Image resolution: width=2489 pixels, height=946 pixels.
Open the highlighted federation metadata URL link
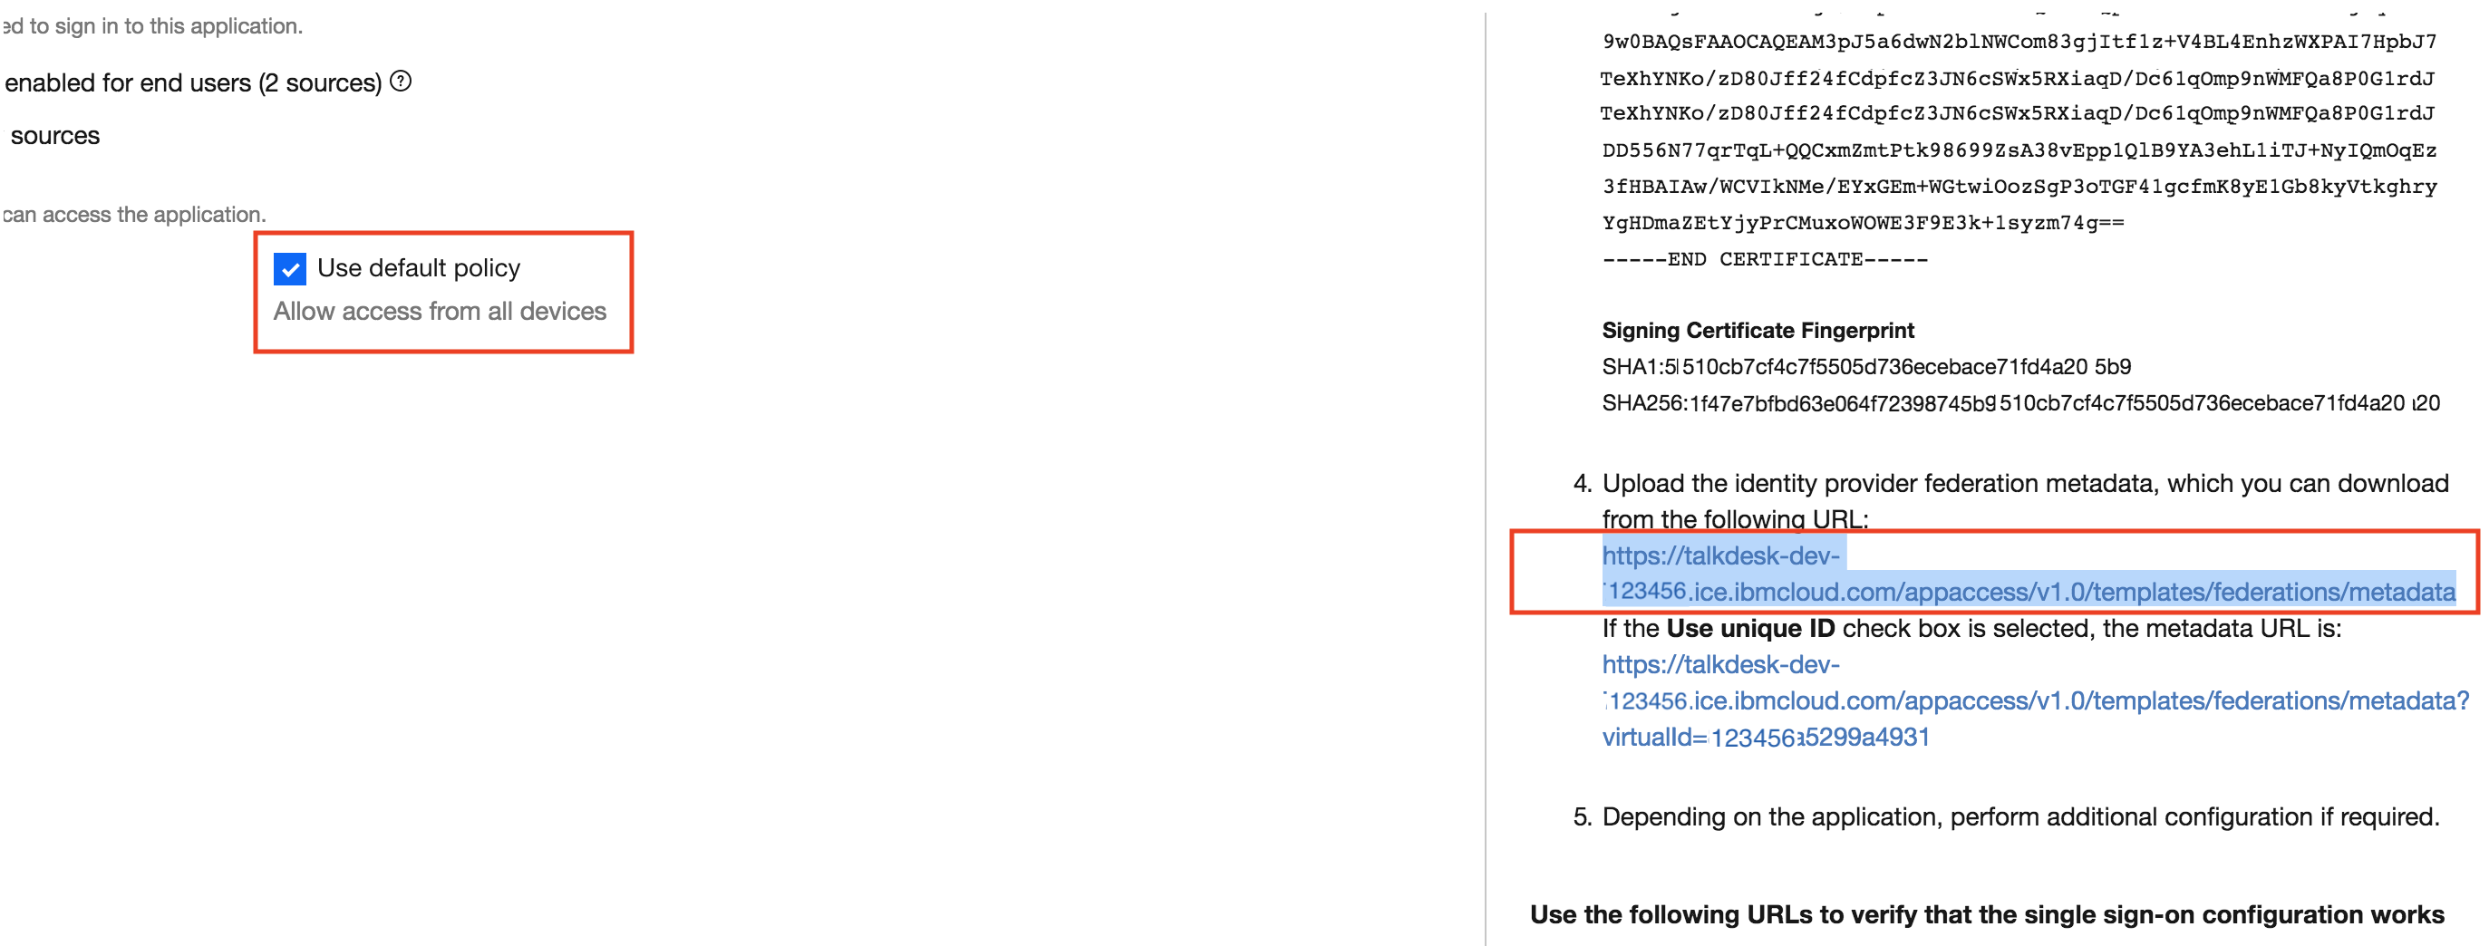click(x=2027, y=573)
